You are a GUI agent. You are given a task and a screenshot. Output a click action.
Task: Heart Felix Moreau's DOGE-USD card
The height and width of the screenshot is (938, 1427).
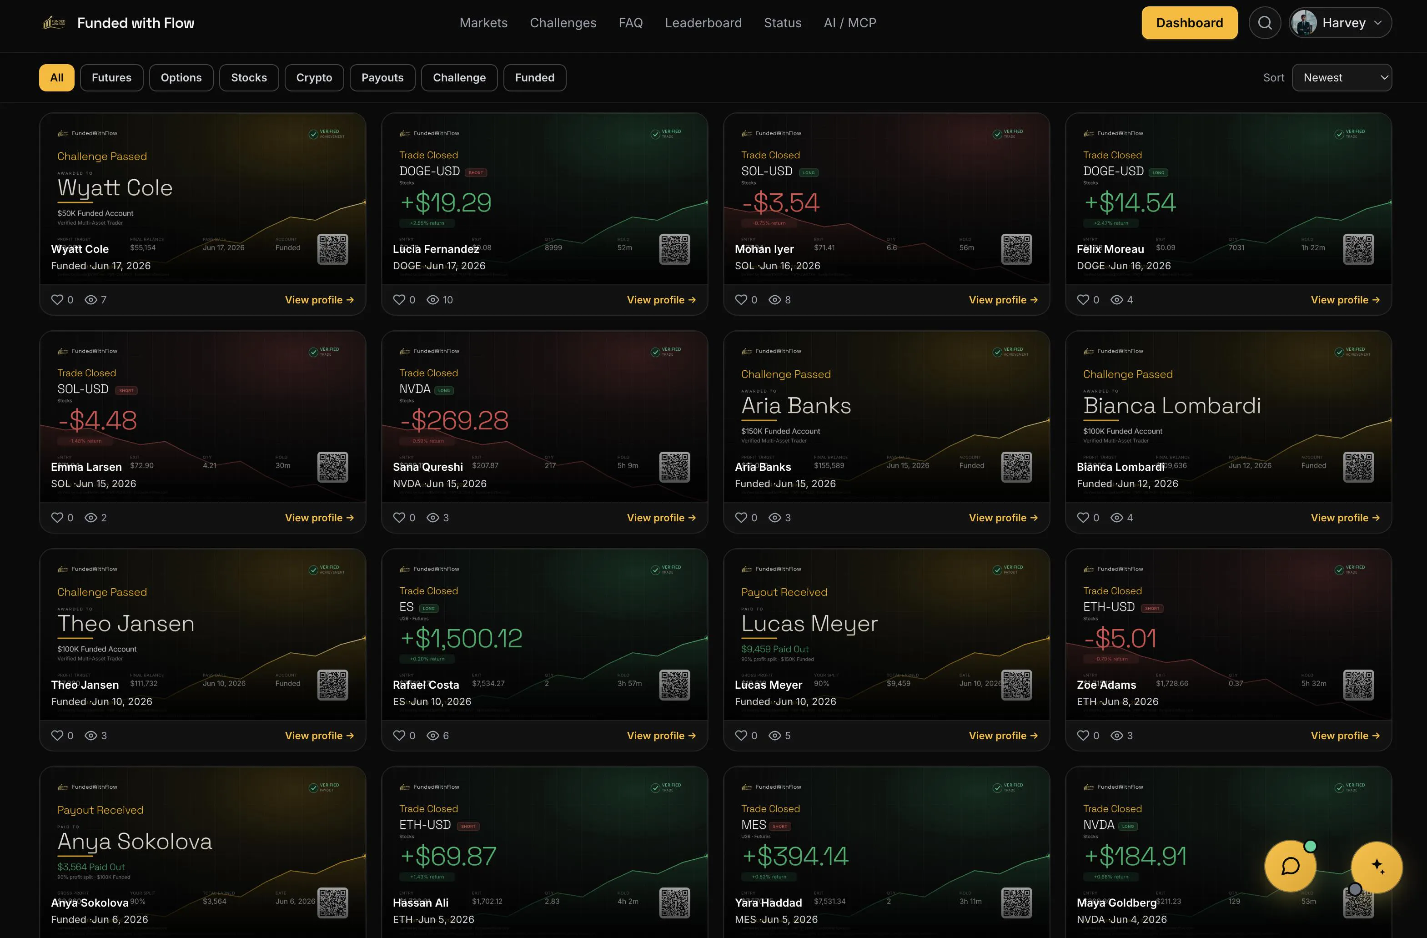pos(1083,300)
